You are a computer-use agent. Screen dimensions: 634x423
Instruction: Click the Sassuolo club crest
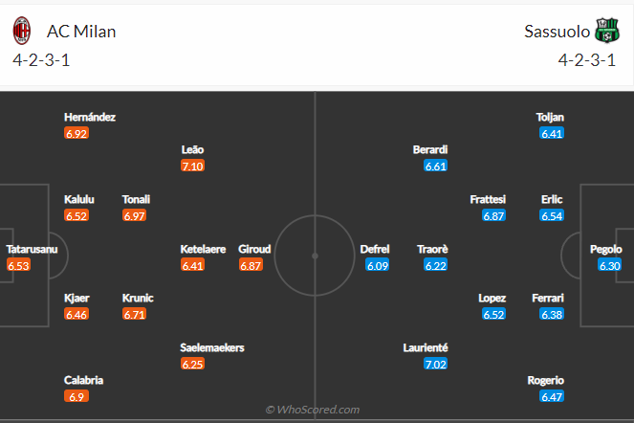click(x=605, y=32)
